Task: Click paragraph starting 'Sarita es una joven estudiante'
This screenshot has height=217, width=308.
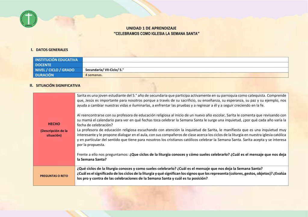Action: click(x=181, y=100)
